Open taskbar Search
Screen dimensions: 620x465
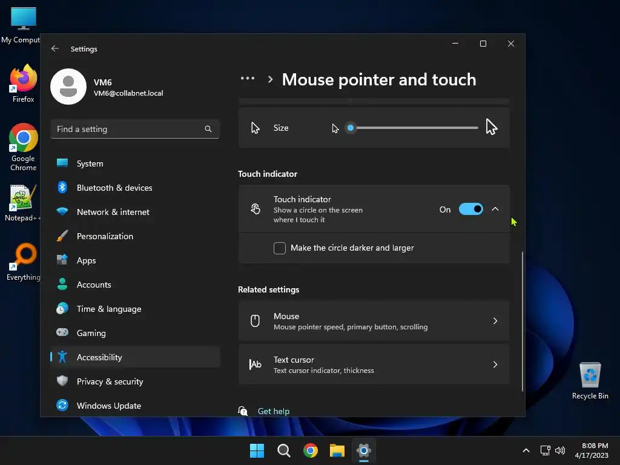coord(283,450)
